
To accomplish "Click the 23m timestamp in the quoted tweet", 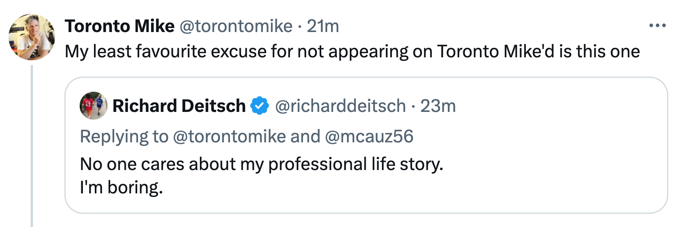I will (x=438, y=106).
